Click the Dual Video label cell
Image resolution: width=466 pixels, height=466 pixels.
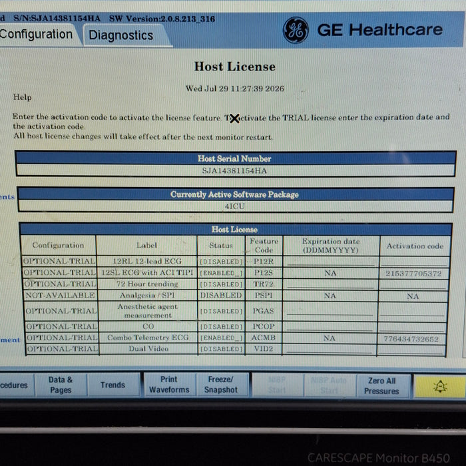tap(148, 349)
